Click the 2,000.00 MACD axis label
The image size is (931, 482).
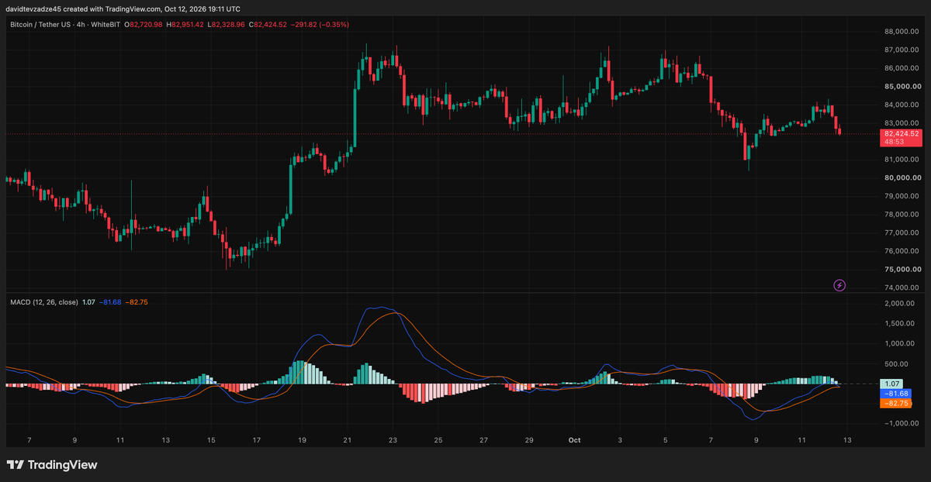coord(900,304)
